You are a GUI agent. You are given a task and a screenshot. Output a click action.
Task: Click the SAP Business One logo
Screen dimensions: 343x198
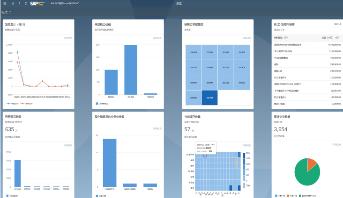tap(37, 3)
